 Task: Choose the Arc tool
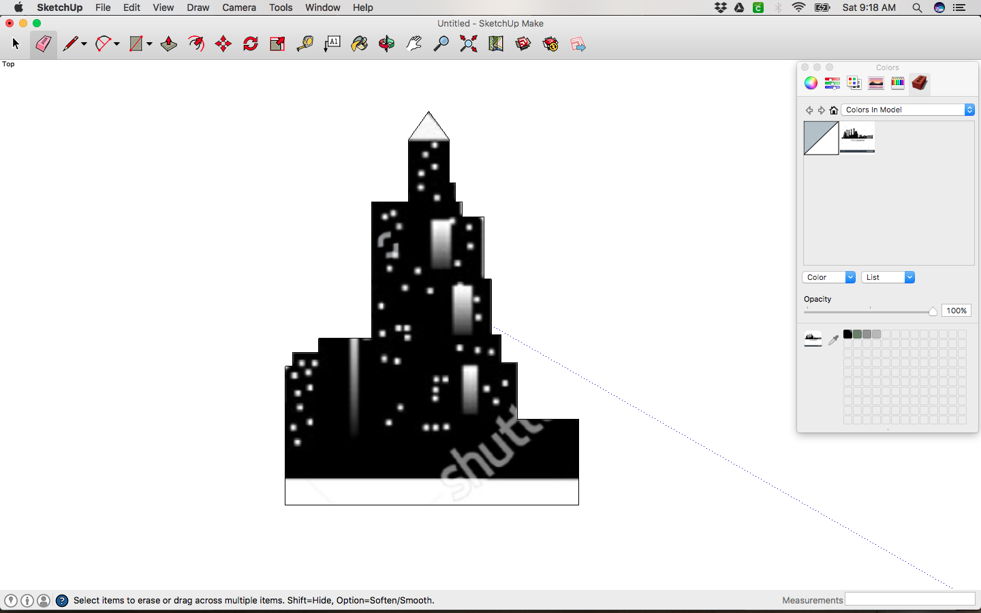104,44
